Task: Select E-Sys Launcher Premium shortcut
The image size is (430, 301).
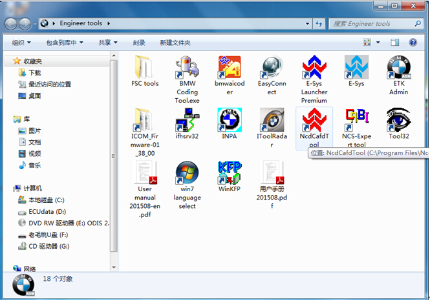Action: coord(314,79)
